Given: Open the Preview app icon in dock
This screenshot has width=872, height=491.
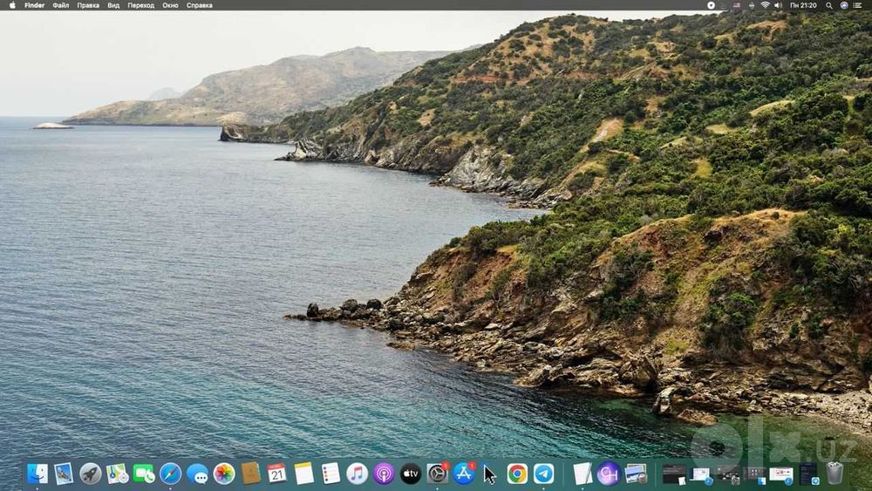Looking at the screenshot, I should click(636, 474).
